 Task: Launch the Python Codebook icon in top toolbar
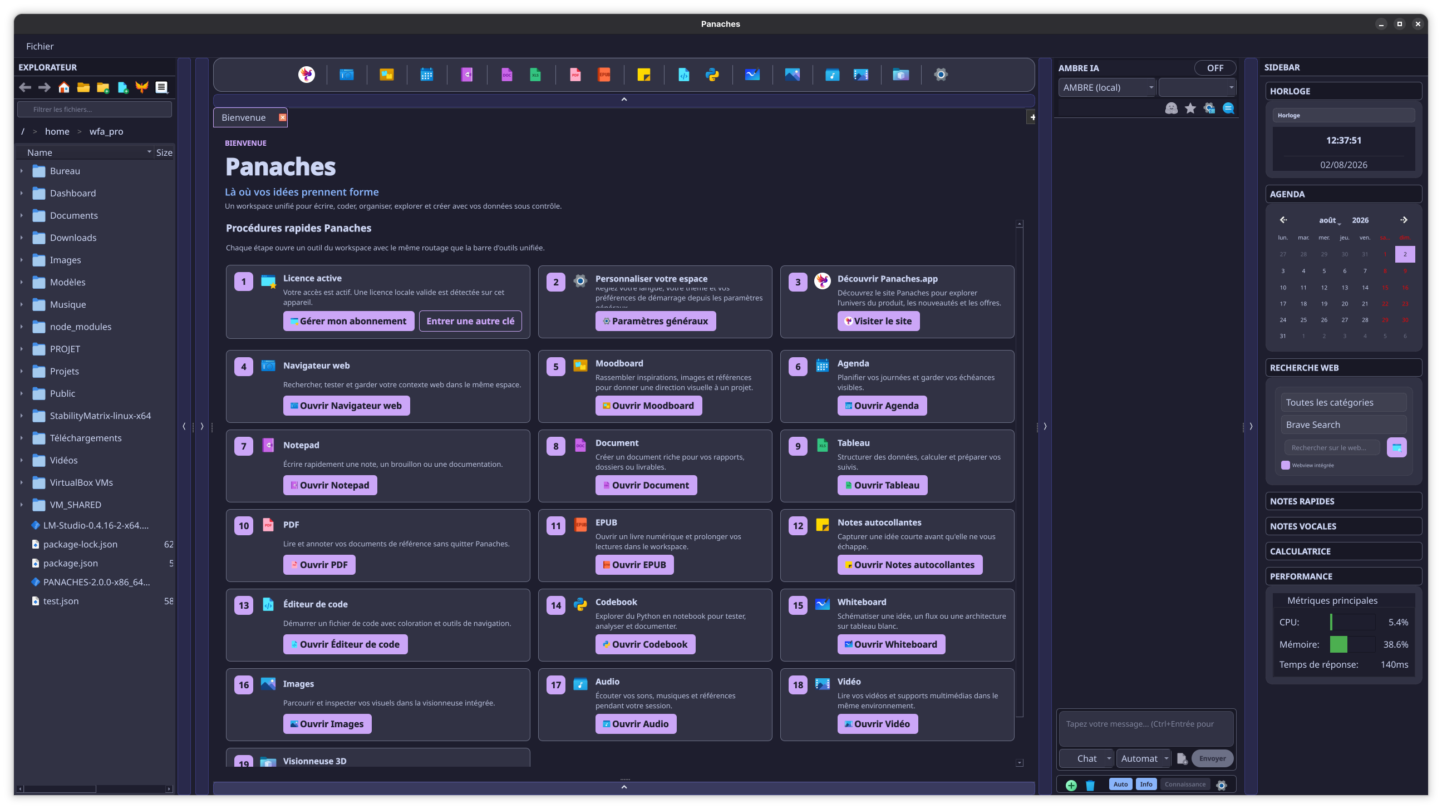pyautogui.click(x=712, y=75)
